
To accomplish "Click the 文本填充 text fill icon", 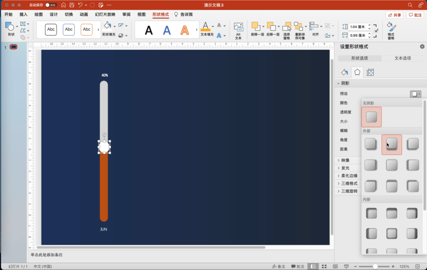I will coord(205,27).
